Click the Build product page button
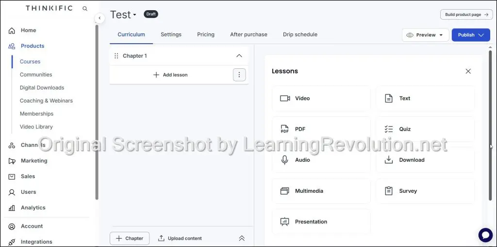The height and width of the screenshot is (247, 497). pos(466,15)
